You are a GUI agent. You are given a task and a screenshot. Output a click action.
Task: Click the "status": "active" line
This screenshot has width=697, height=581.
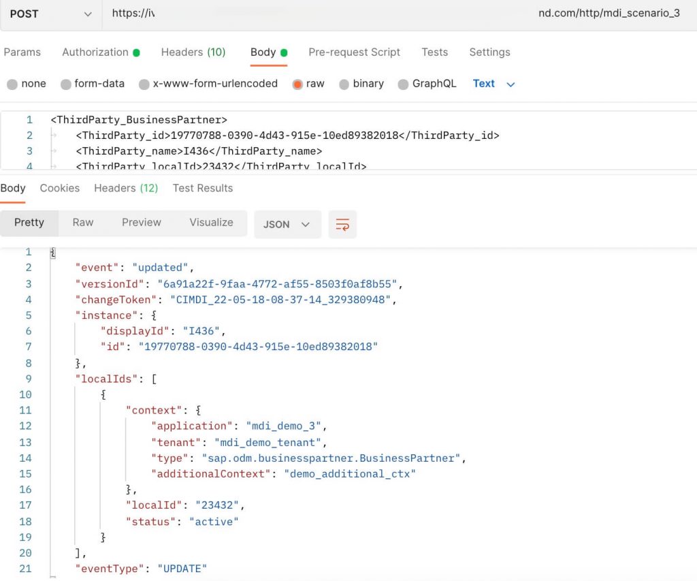click(182, 522)
